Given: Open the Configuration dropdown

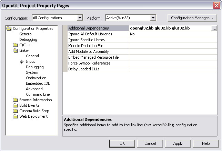Looking at the screenshot, I should click(x=80, y=18).
